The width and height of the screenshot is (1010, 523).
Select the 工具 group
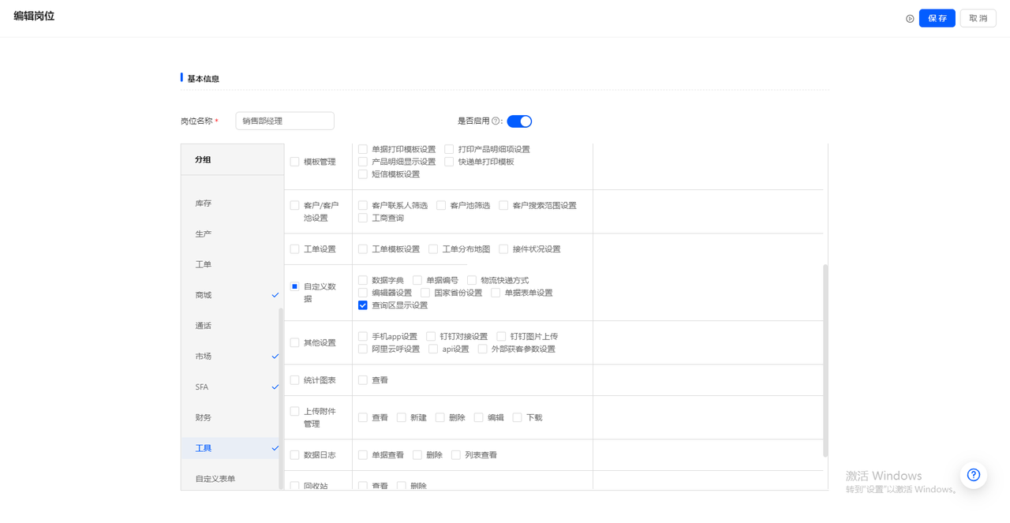232,448
